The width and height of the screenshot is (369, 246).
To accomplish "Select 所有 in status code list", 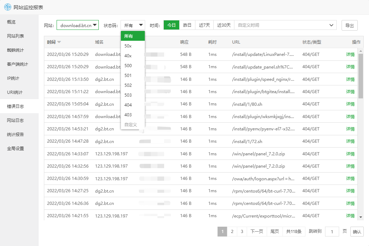I will pos(133,36).
